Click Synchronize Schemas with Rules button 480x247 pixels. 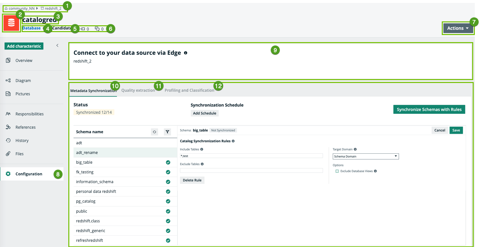coord(429,110)
